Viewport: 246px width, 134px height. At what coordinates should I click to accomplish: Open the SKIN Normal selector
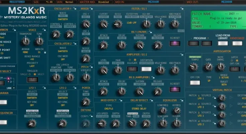click(x=70, y=2)
